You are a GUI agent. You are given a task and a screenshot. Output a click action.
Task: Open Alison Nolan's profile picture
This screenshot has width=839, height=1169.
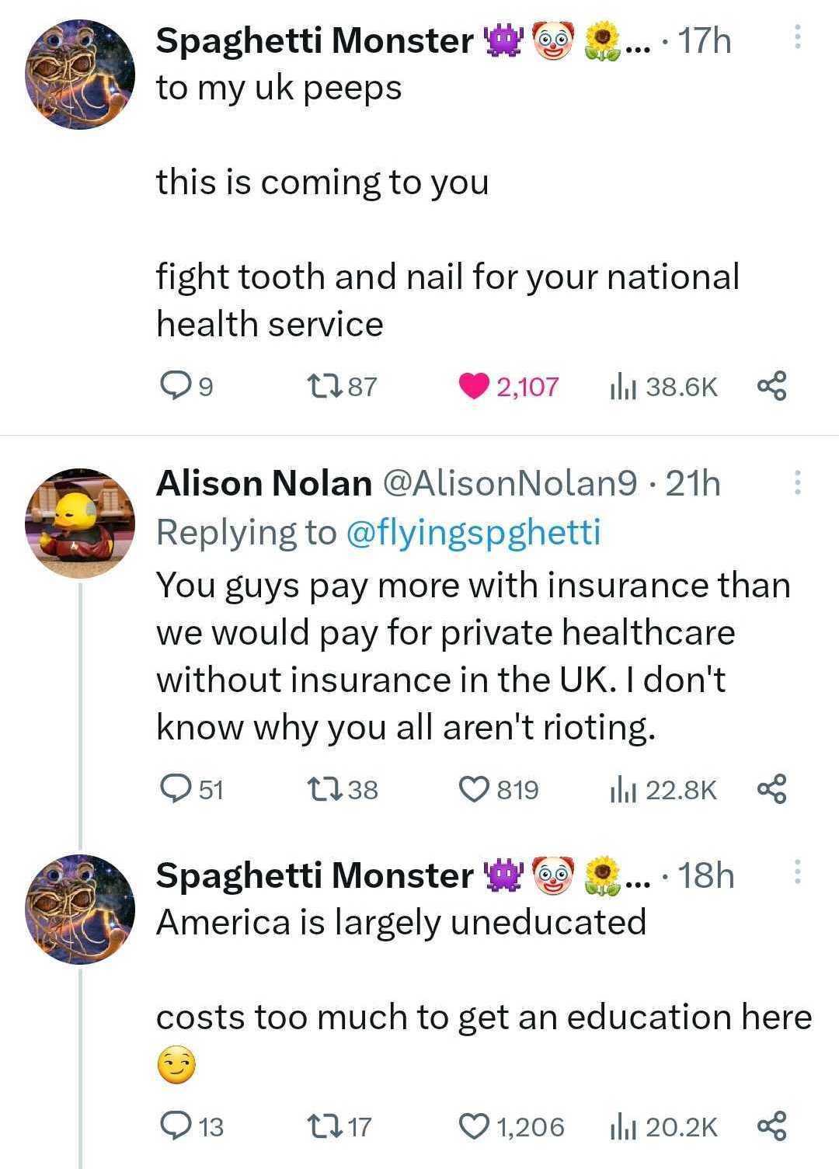tap(80, 522)
